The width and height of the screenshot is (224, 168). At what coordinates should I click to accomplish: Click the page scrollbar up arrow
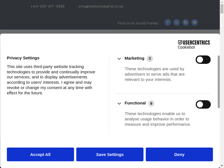[x=222, y=2]
